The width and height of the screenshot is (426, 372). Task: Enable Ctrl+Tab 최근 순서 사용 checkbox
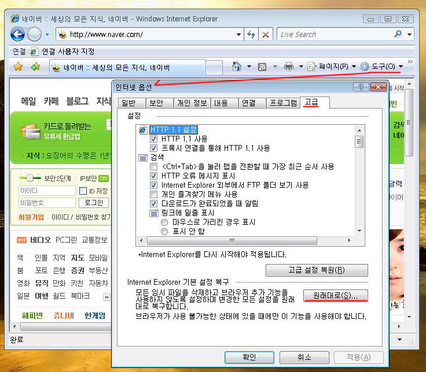pos(153,167)
